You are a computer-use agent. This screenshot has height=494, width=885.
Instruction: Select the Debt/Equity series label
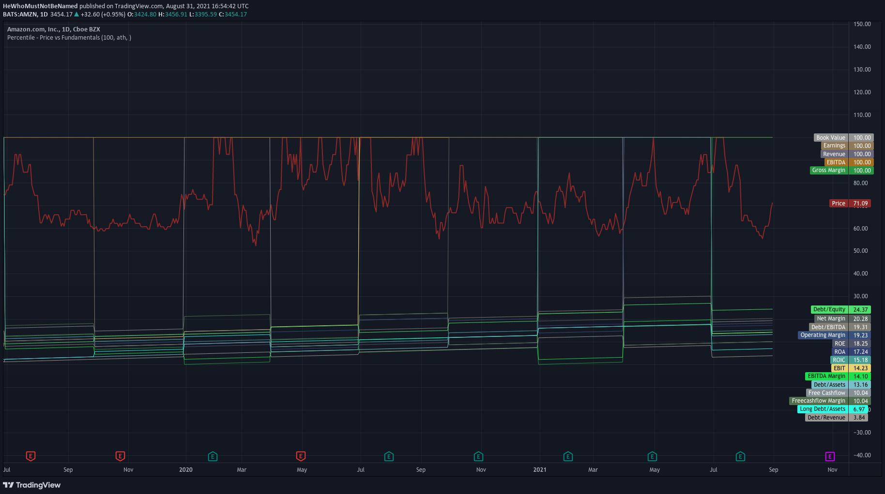pyautogui.click(x=829, y=309)
